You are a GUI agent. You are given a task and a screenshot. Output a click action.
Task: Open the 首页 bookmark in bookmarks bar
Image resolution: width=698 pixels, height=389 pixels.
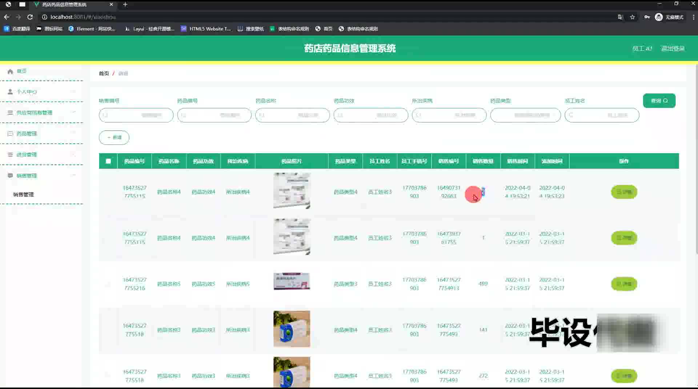point(324,29)
